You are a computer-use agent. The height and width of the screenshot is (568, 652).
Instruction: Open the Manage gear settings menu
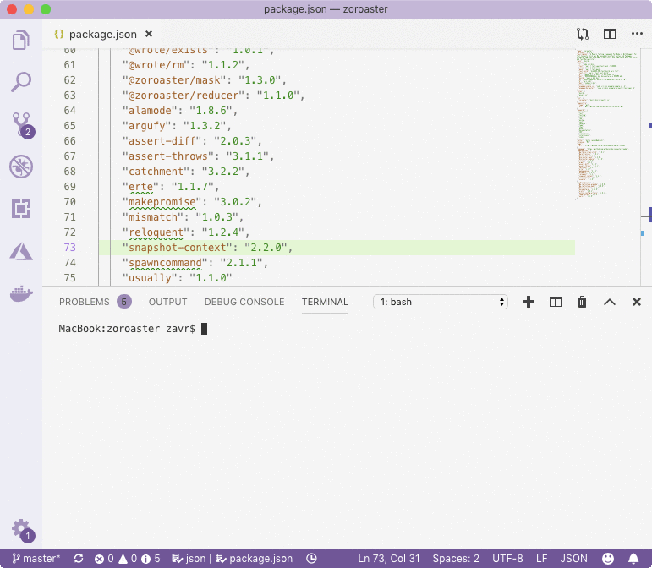point(23,530)
